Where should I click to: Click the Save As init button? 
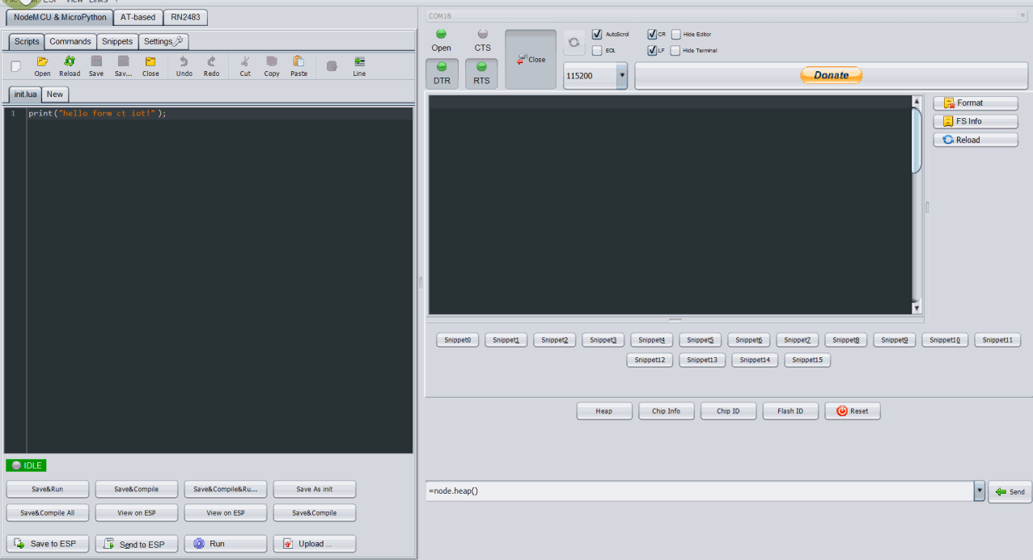click(315, 489)
